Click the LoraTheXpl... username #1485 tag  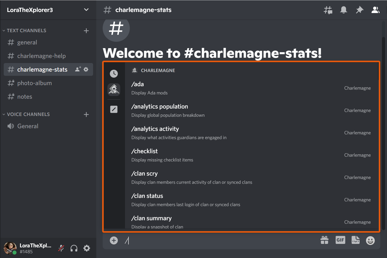tap(35, 248)
